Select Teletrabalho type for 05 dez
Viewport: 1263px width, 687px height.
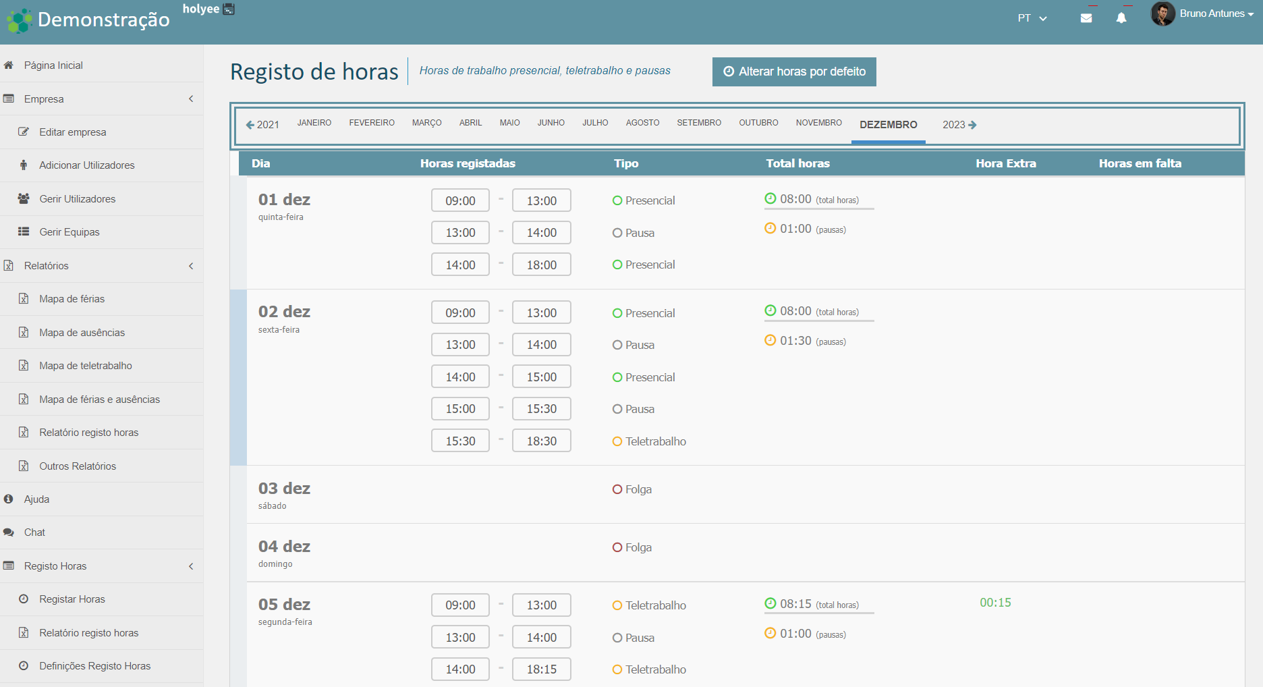(x=616, y=605)
